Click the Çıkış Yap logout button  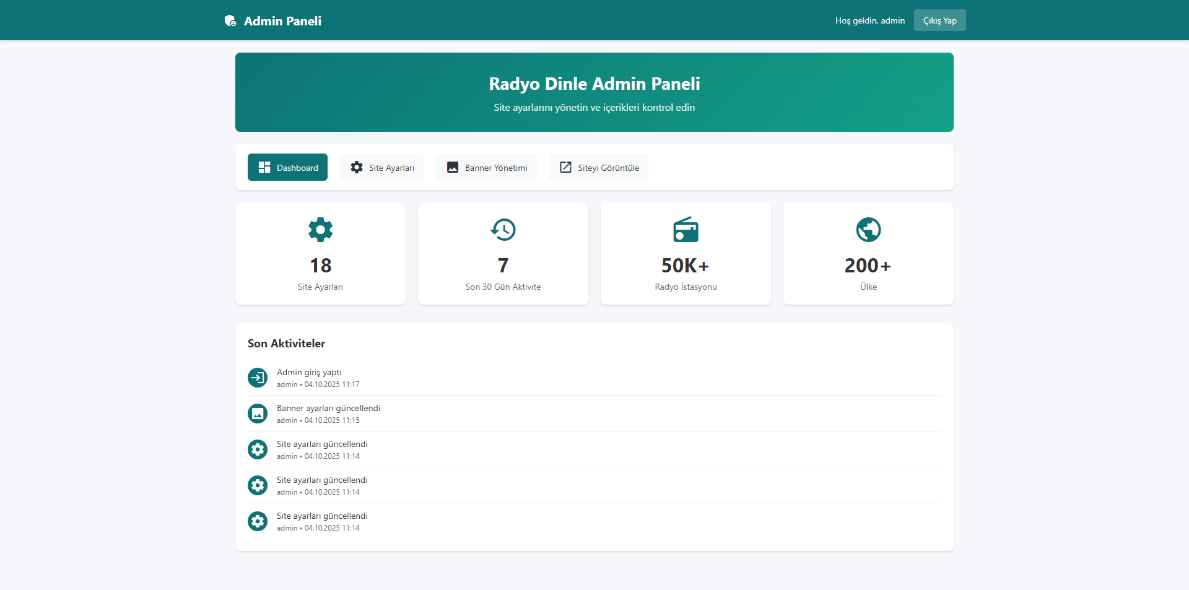[939, 20]
